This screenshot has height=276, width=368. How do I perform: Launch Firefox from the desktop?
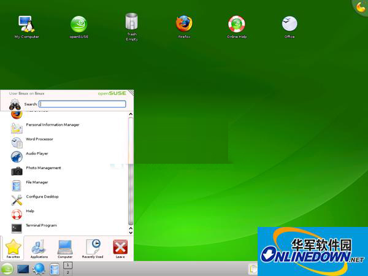tap(184, 25)
